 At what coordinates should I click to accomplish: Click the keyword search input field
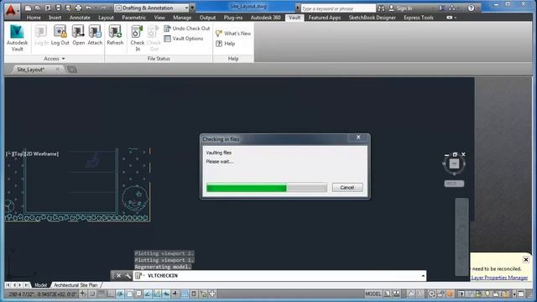tap(338, 8)
